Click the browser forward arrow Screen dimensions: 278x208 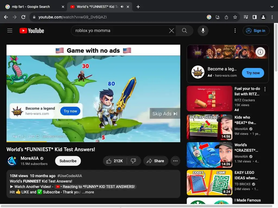click(15, 17)
